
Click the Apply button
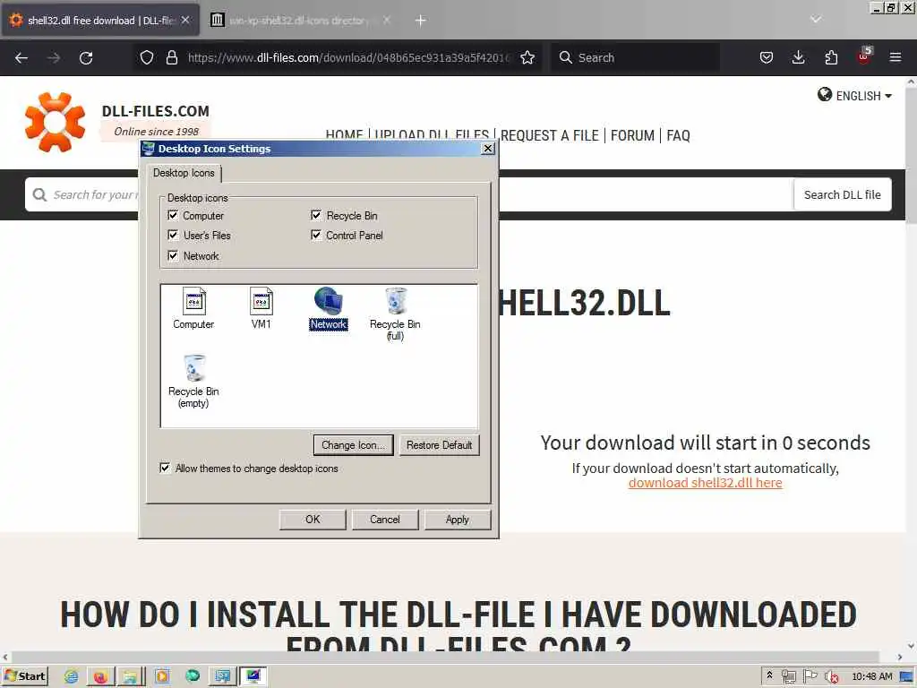pyautogui.click(x=458, y=520)
